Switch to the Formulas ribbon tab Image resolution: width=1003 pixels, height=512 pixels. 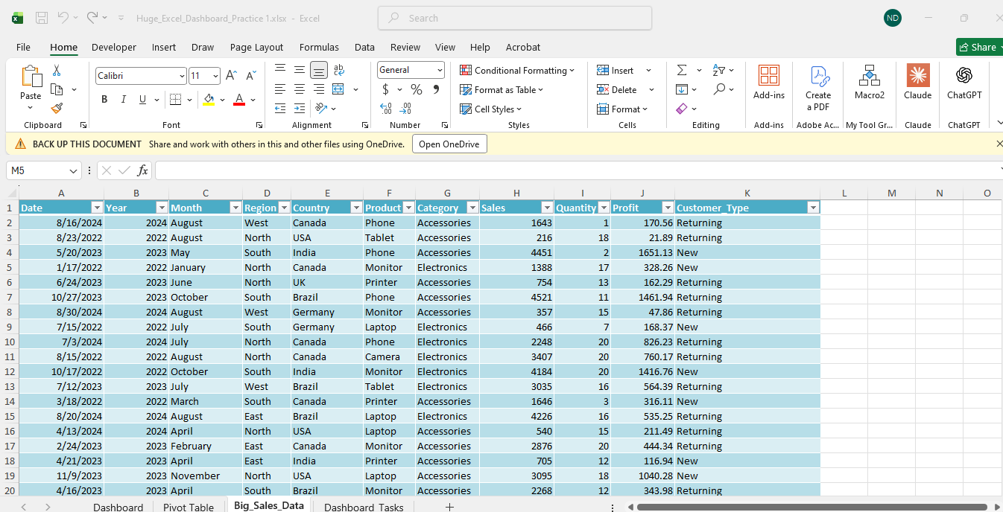click(319, 47)
